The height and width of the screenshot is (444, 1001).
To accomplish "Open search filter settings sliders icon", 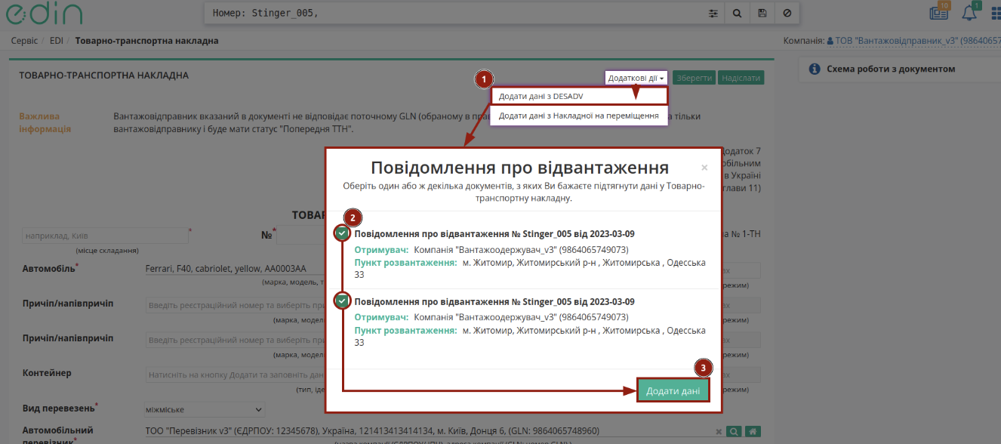I will [x=713, y=13].
